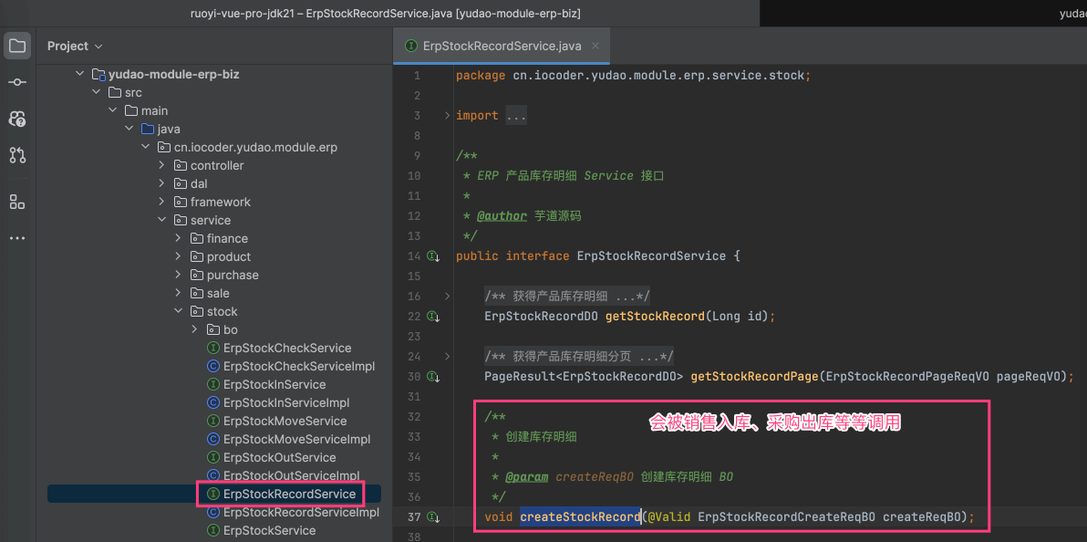Click the Copilot icon with question mark
This screenshot has height=542, width=1087.
click(x=17, y=119)
